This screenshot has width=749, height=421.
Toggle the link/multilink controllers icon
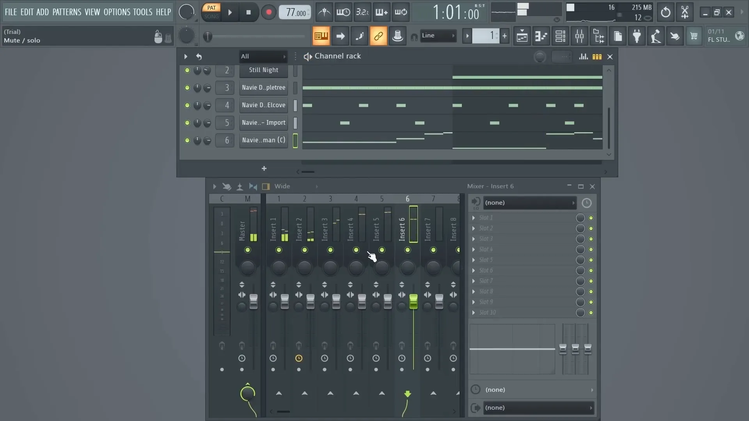378,36
